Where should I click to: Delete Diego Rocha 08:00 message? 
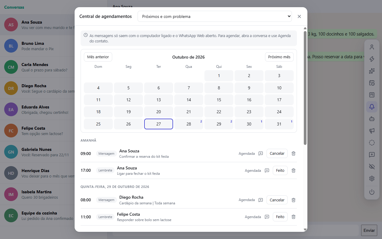293,200
